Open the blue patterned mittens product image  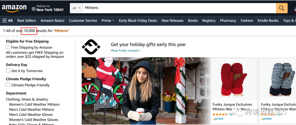pyautogui.click(x=282, y=79)
